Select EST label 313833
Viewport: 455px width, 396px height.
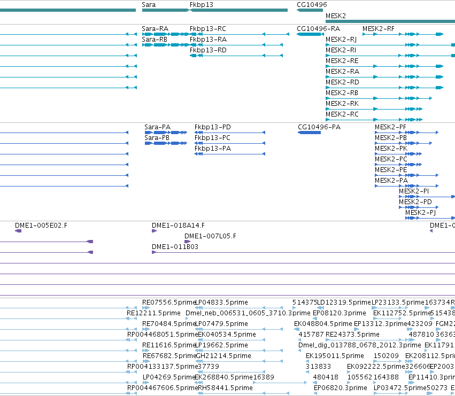(318, 367)
